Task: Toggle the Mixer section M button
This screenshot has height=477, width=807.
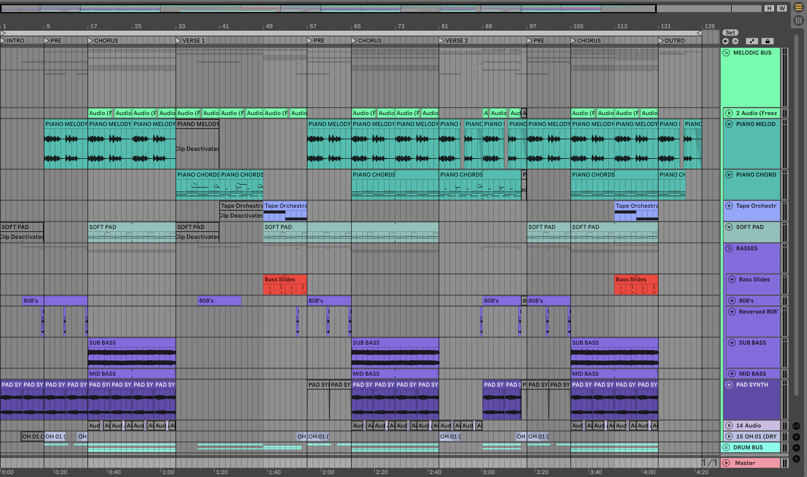Action: [796, 448]
